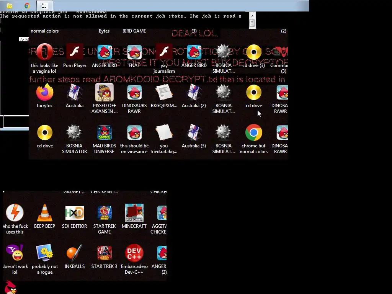Click the 'Bytes' label
The height and width of the screenshot is (294, 392).
[x=104, y=31]
